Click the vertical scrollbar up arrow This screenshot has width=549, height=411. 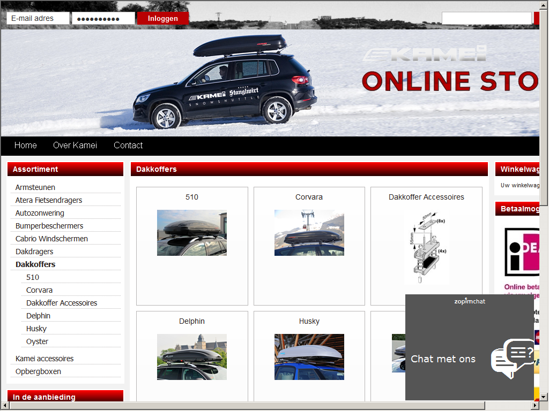544,5
